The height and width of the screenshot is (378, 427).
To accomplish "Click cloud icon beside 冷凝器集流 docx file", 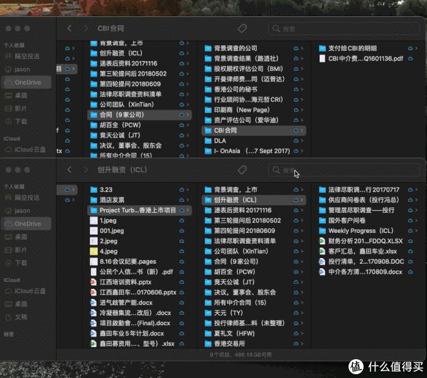I will (181, 313).
